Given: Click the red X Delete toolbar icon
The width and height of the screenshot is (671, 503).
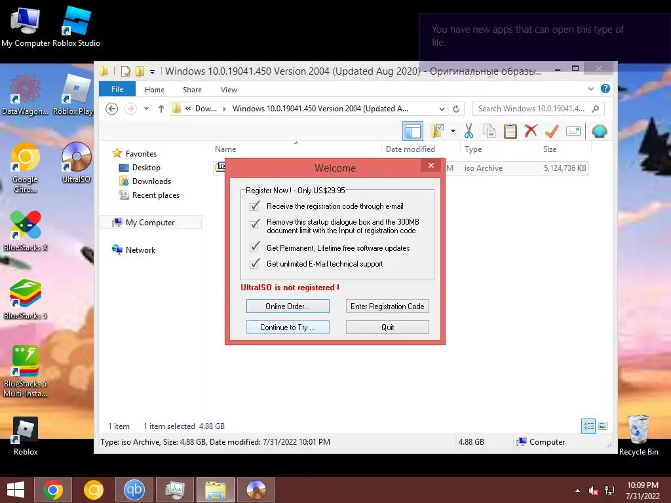Looking at the screenshot, I should tap(531, 131).
